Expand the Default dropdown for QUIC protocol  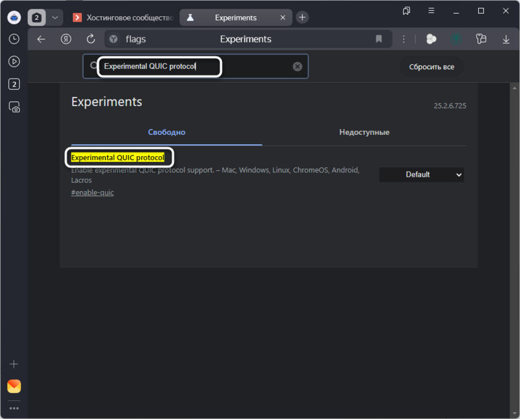pos(421,175)
